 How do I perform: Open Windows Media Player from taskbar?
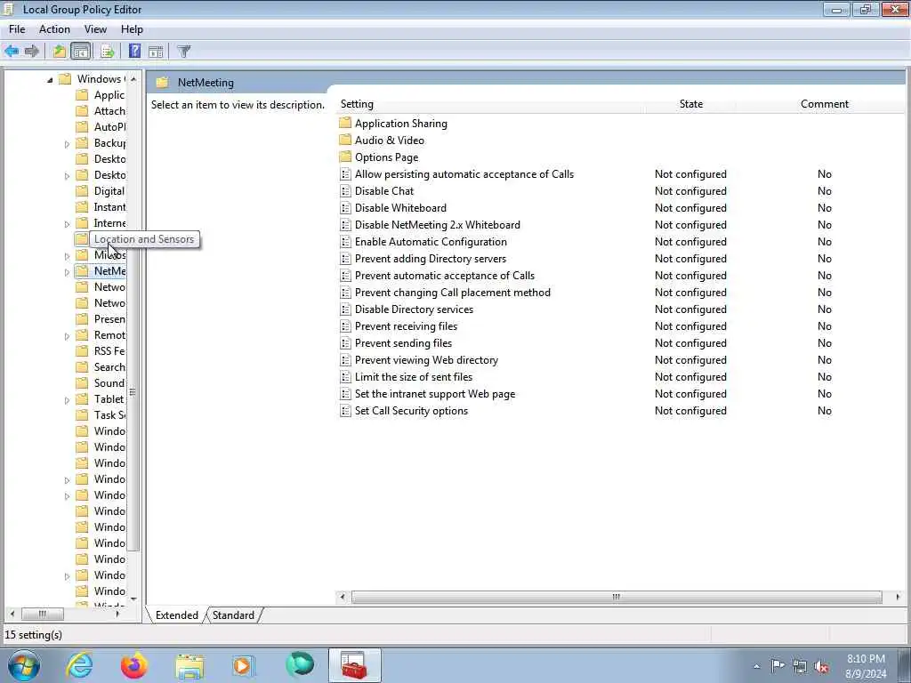click(243, 665)
